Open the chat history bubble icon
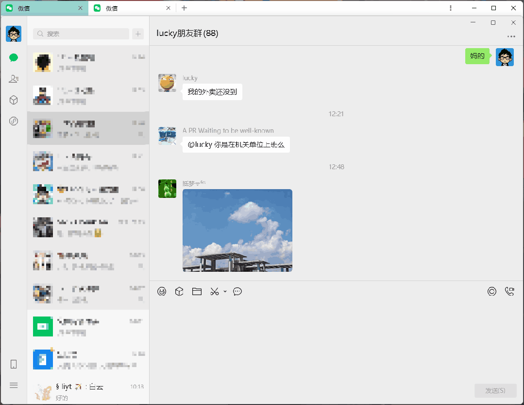The height and width of the screenshot is (405, 524). (237, 292)
